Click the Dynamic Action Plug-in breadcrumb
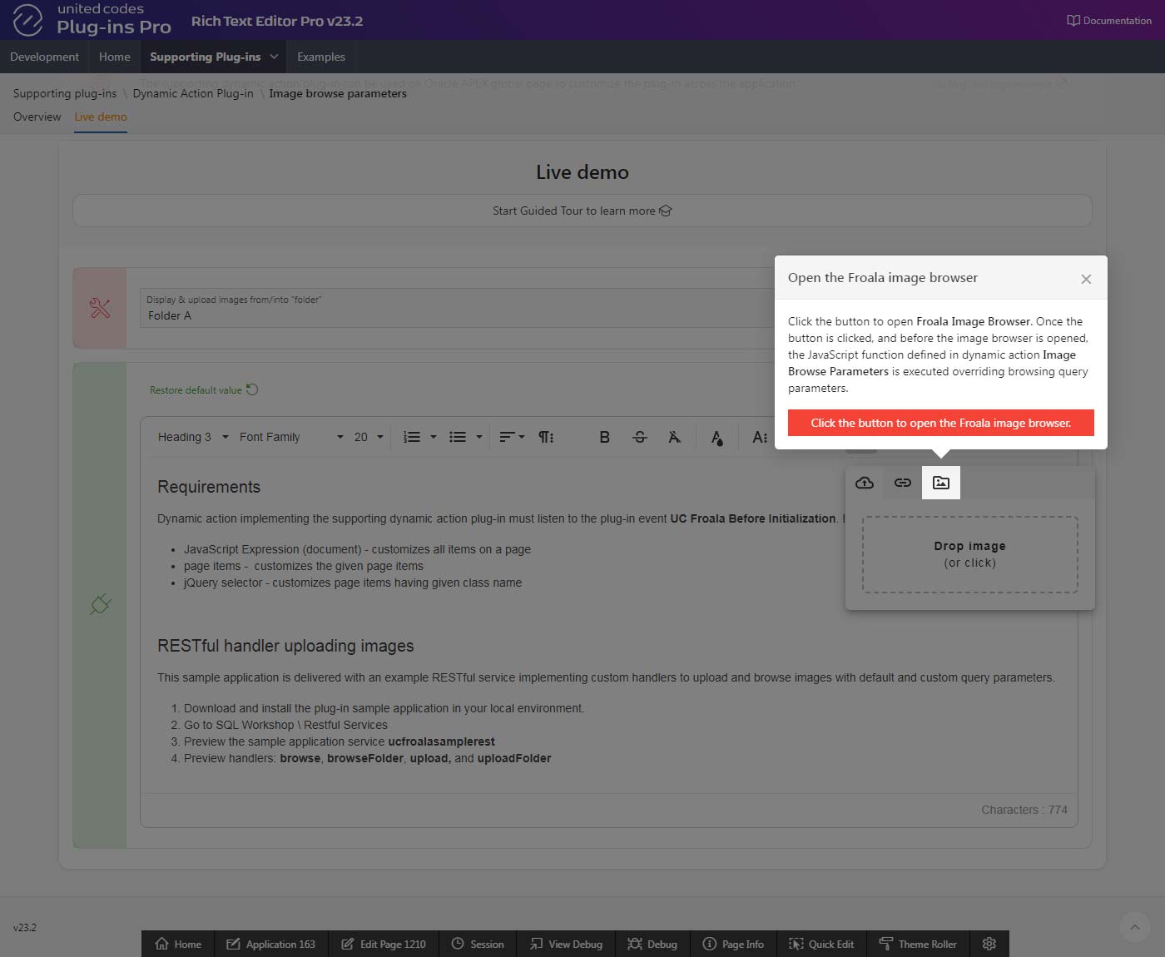The width and height of the screenshot is (1165, 957). tap(193, 93)
